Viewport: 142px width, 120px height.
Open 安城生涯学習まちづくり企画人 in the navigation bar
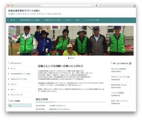click(30, 20)
